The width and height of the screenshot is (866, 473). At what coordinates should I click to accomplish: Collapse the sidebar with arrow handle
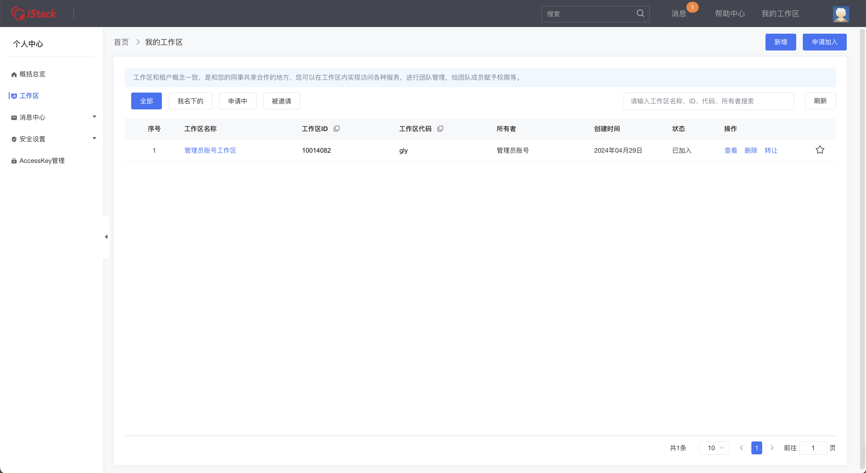106,237
